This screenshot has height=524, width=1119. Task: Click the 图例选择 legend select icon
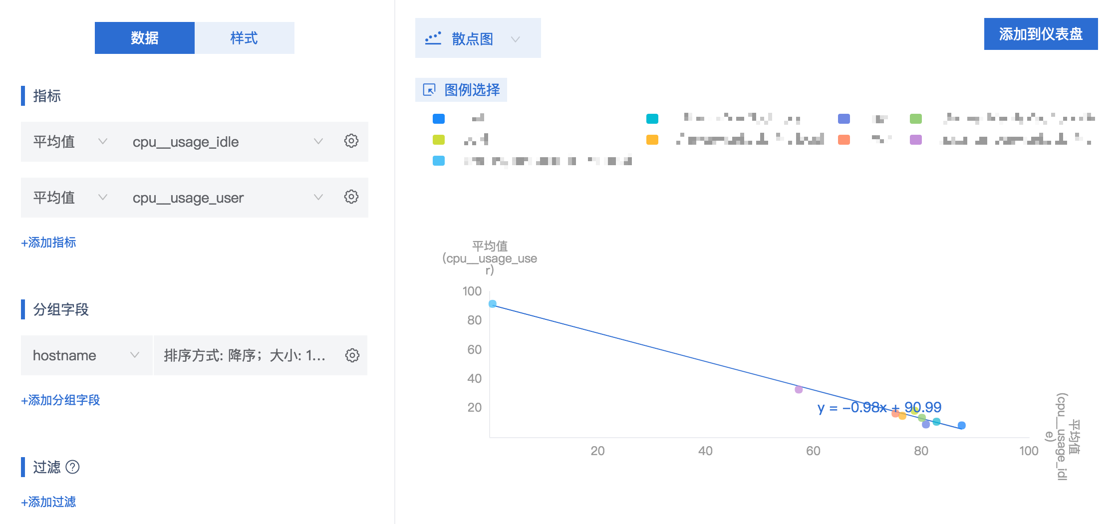click(x=429, y=90)
